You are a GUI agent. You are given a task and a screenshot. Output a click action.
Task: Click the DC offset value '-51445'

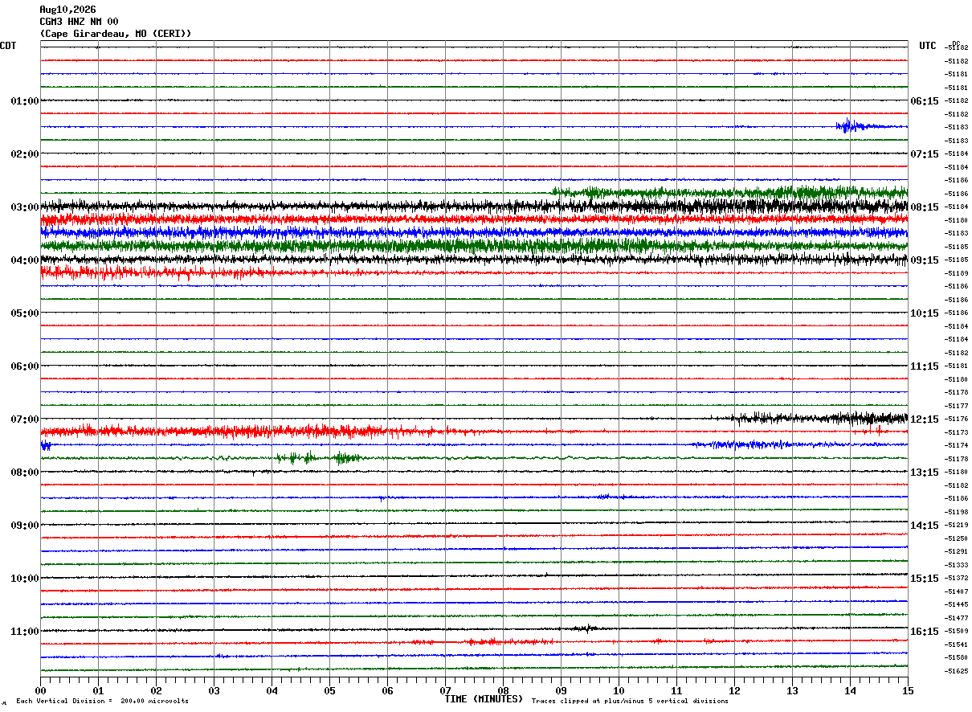tap(957, 605)
